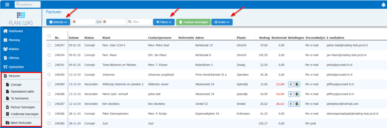Click customer Peter Dierenpension
The width and height of the screenshot is (387, 128).
coord(115,114)
